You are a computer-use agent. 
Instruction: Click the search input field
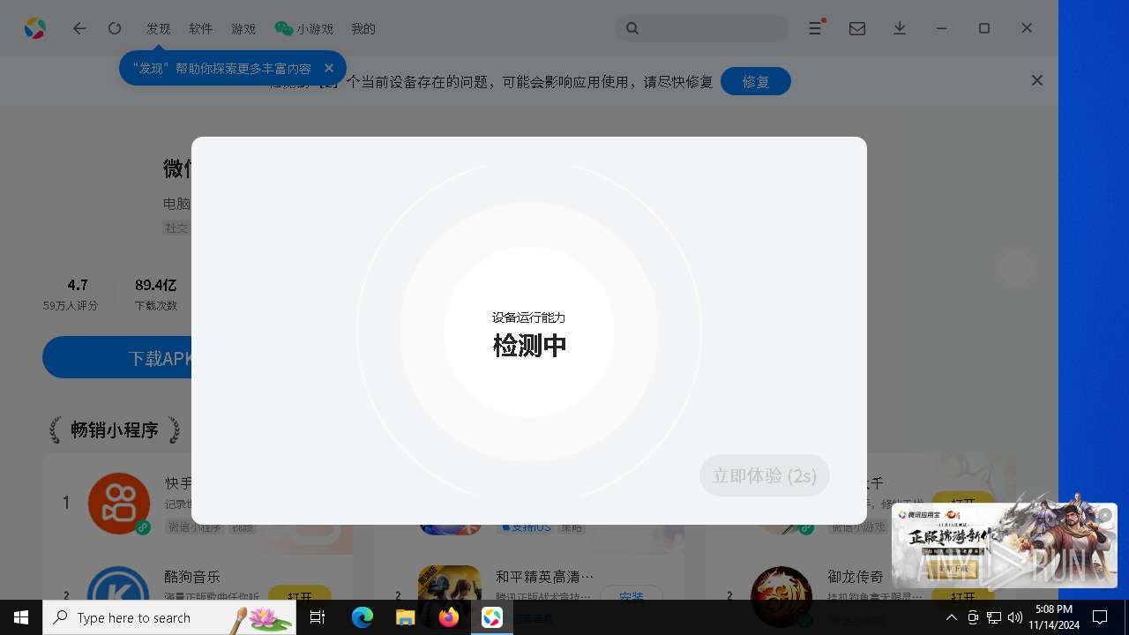[702, 28]
